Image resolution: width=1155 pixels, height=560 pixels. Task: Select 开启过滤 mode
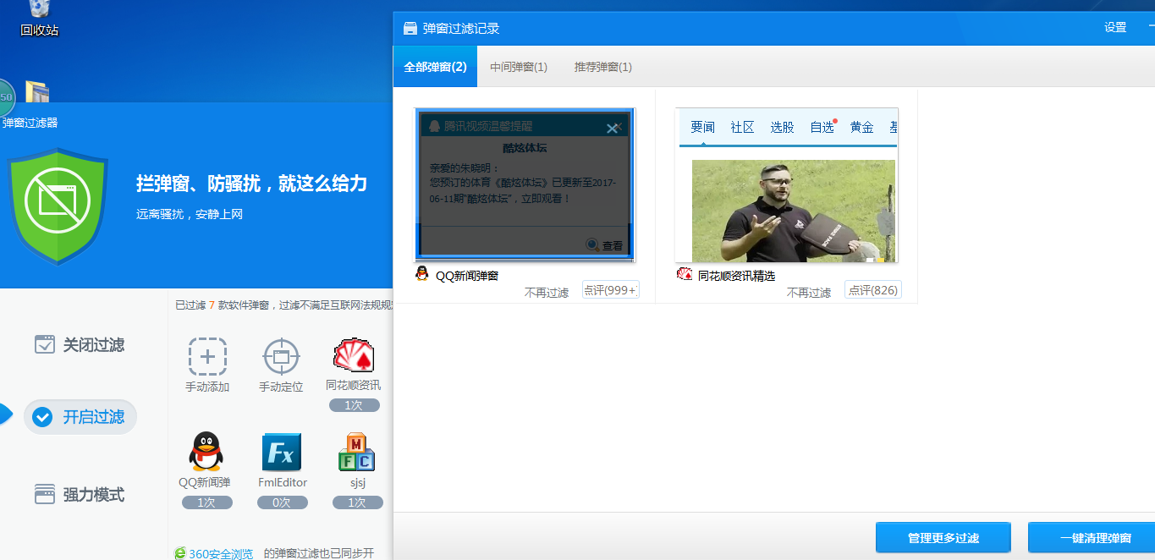point(80,416)
